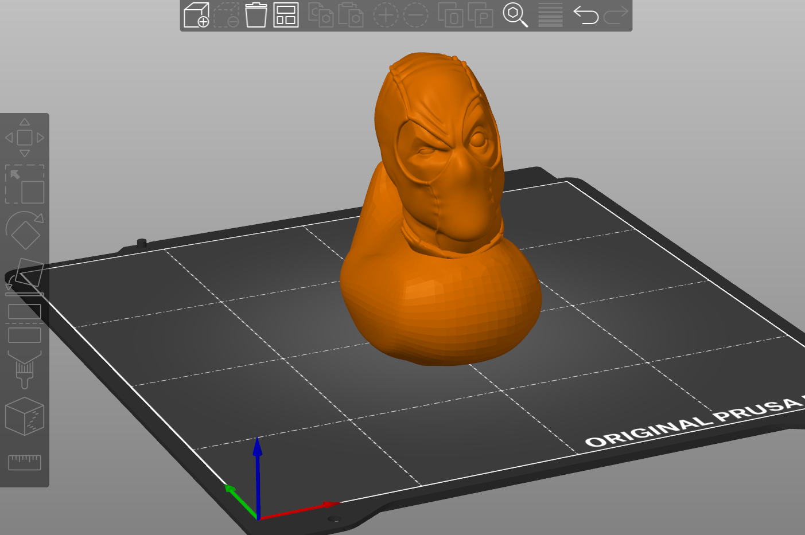Click the Delete selected object icon
Screen dimensions: 805x535
click(x=226, y=15)
